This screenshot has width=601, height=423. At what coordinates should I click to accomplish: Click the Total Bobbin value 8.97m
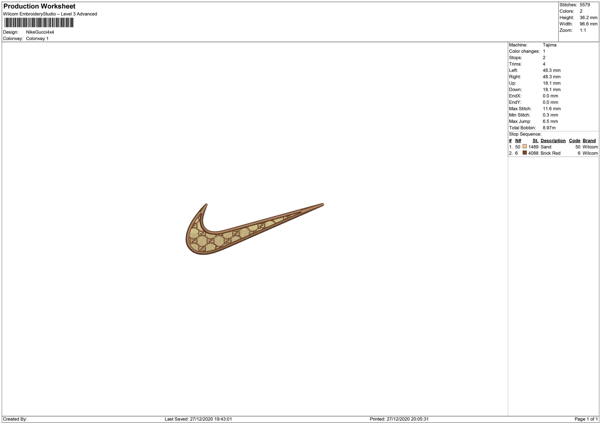(549, 128)
